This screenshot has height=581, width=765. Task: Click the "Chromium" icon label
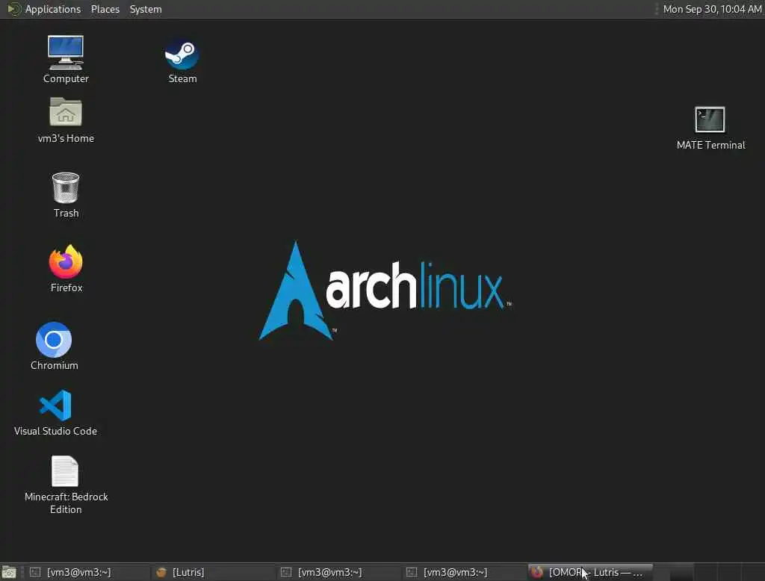[x=54, y=365]
